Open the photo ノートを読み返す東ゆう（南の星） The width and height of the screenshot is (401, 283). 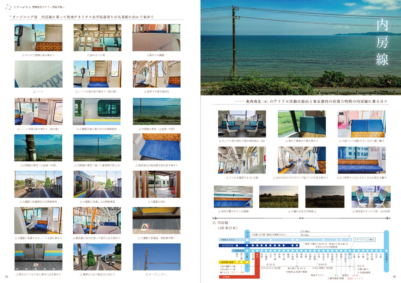point(98,74)
